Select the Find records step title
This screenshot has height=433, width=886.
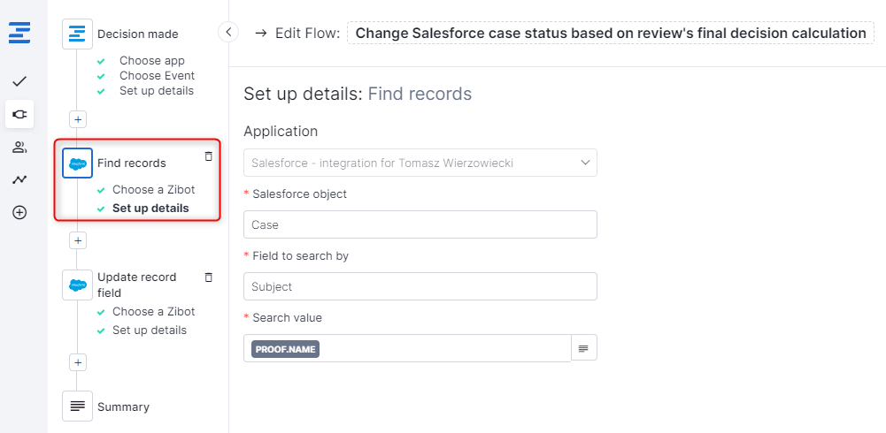coord(132,163)
